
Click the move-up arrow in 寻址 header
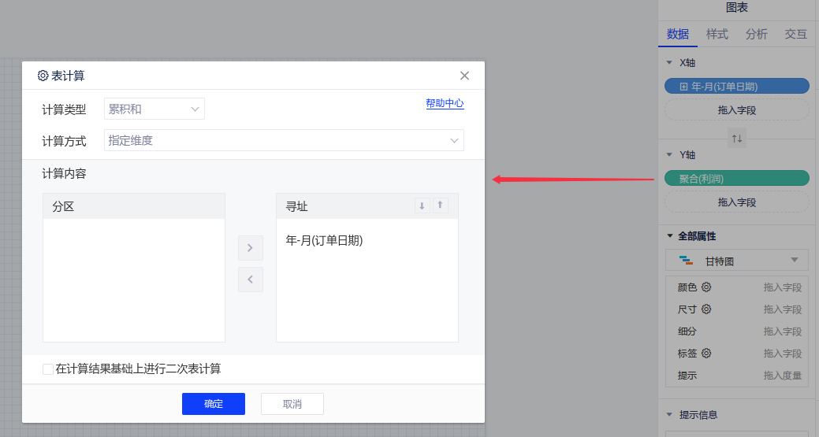(x=441, y=206)
